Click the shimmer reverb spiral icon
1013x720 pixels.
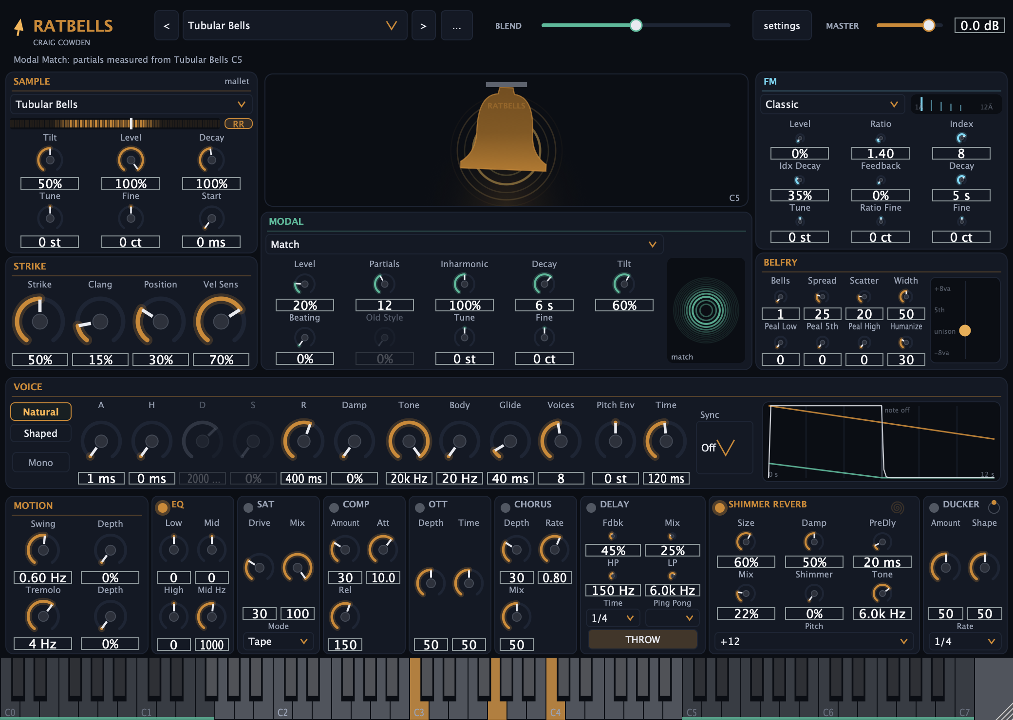coord(898,507)
